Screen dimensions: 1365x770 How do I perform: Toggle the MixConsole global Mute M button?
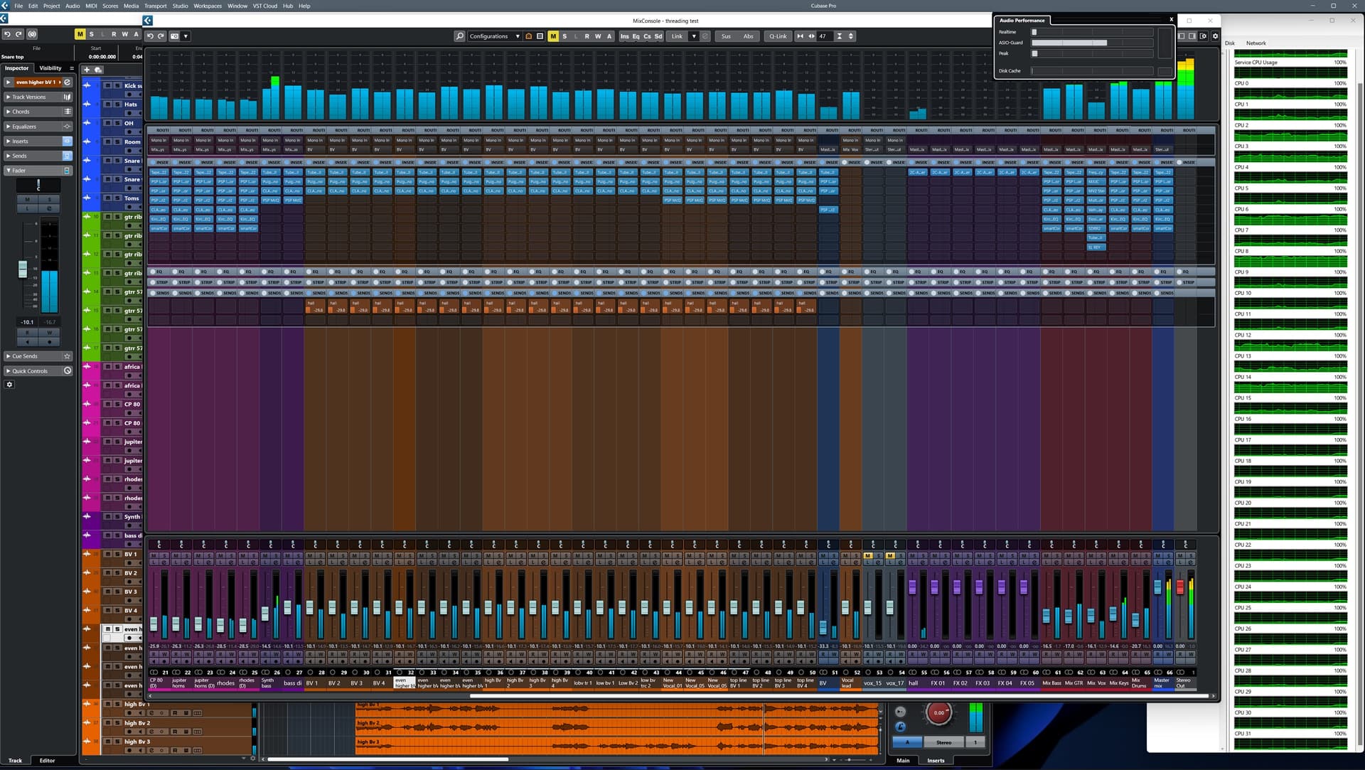553,36
